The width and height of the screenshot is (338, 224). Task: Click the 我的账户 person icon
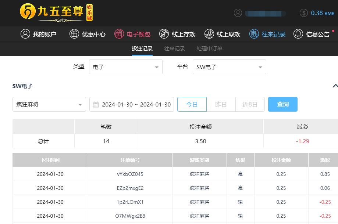click(x=25, y=34)
